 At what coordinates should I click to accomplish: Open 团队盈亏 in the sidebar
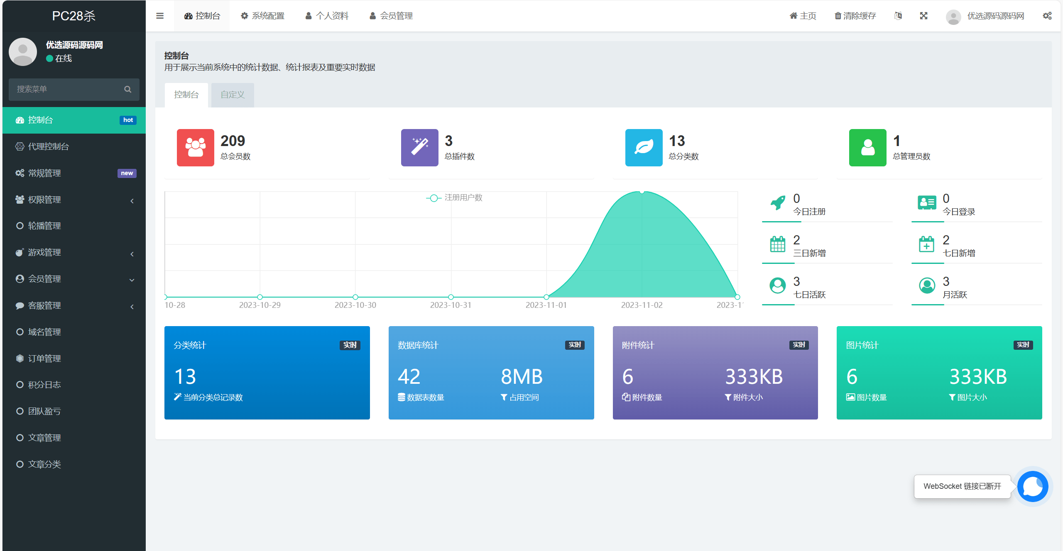pos(74,411)
